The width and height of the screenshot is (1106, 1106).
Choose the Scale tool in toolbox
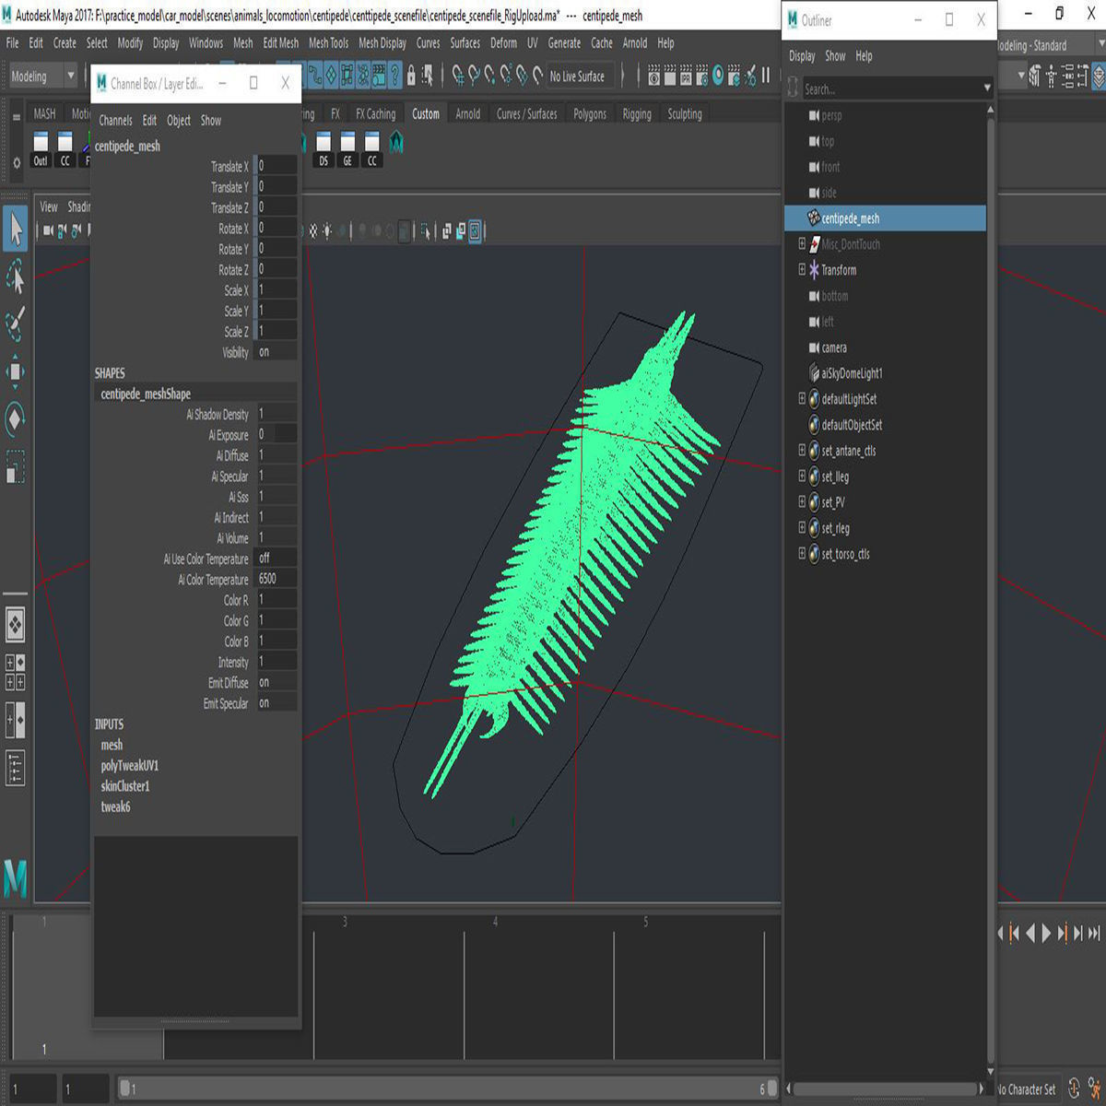coord(16,466)
